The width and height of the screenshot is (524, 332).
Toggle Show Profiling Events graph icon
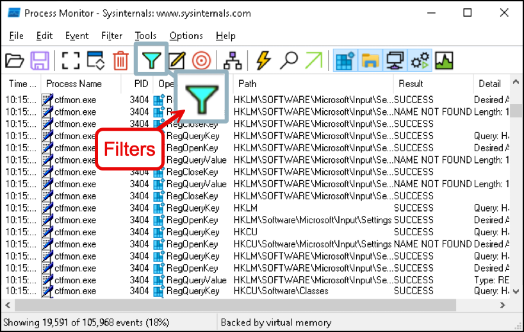click(x=444, y=60)
